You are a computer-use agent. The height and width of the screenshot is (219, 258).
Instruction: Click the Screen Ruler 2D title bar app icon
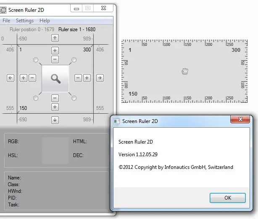tap(3, 10)
